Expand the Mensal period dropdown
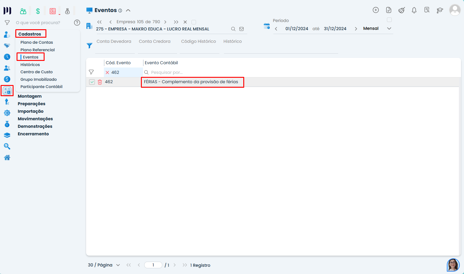 click(x=389, y=29)
